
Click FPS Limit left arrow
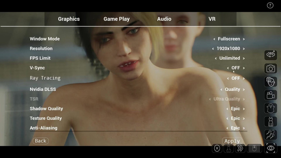click(216, 59)
